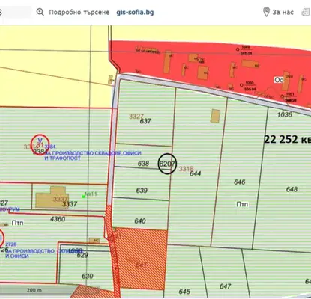The height and width of the screenshot is (299, 311).
Task: Select parcel 639 on the map
Action: click(x=142, y=191)
